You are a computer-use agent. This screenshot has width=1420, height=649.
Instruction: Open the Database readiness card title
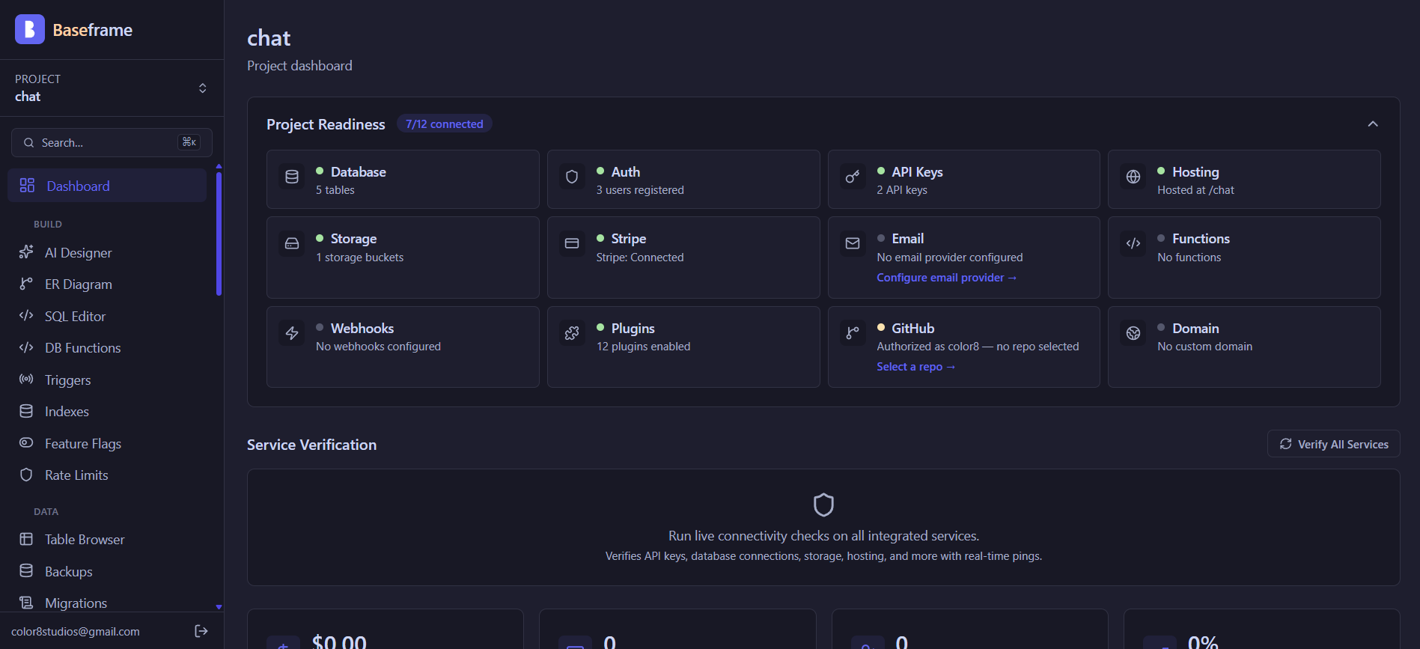[359, 172]
